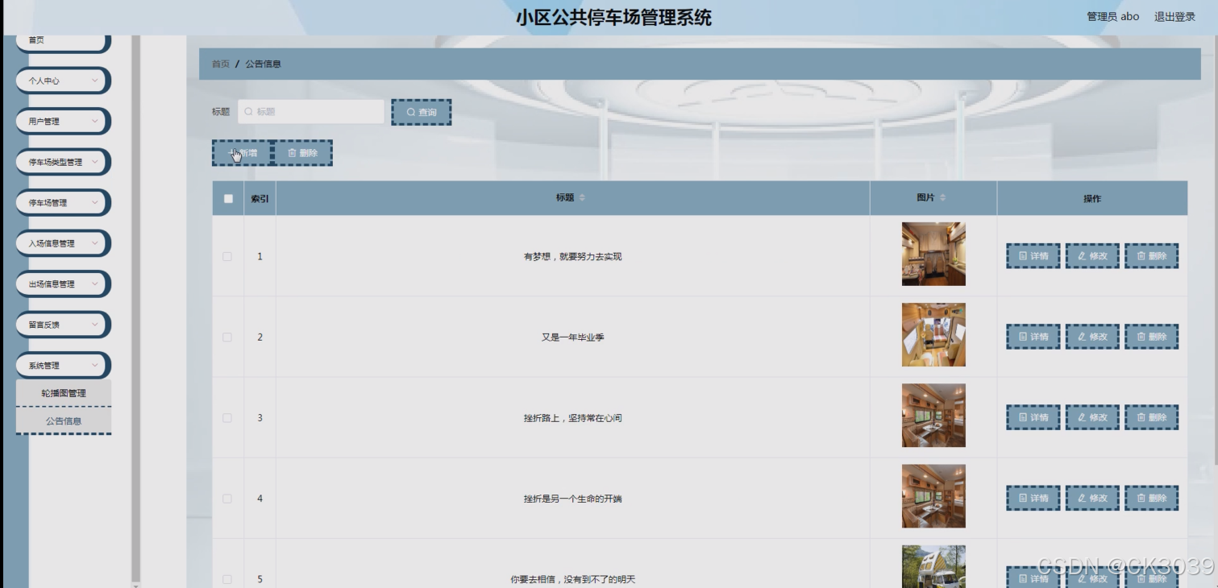Click the page's right-side vertical scrollbar
The image size is (1218, 588).
tap(1215, 250)
